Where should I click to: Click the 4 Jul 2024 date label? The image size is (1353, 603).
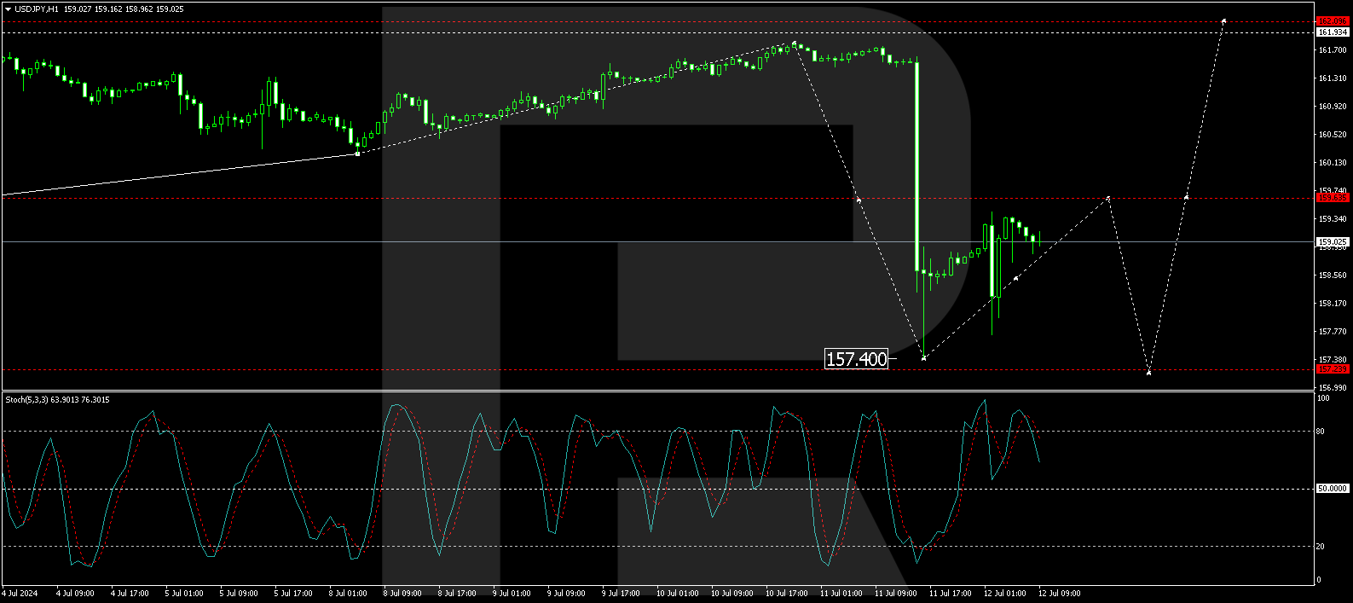point(20,594)
